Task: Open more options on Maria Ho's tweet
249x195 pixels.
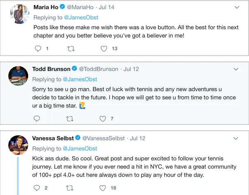Action: [237, 7]
